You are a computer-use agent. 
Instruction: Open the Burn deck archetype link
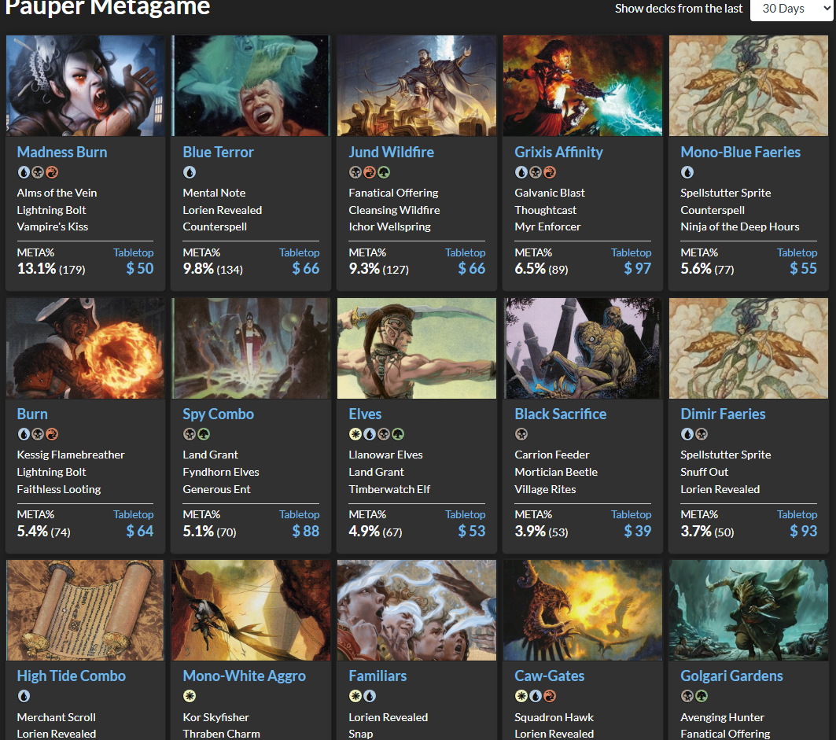pos(32,414)
